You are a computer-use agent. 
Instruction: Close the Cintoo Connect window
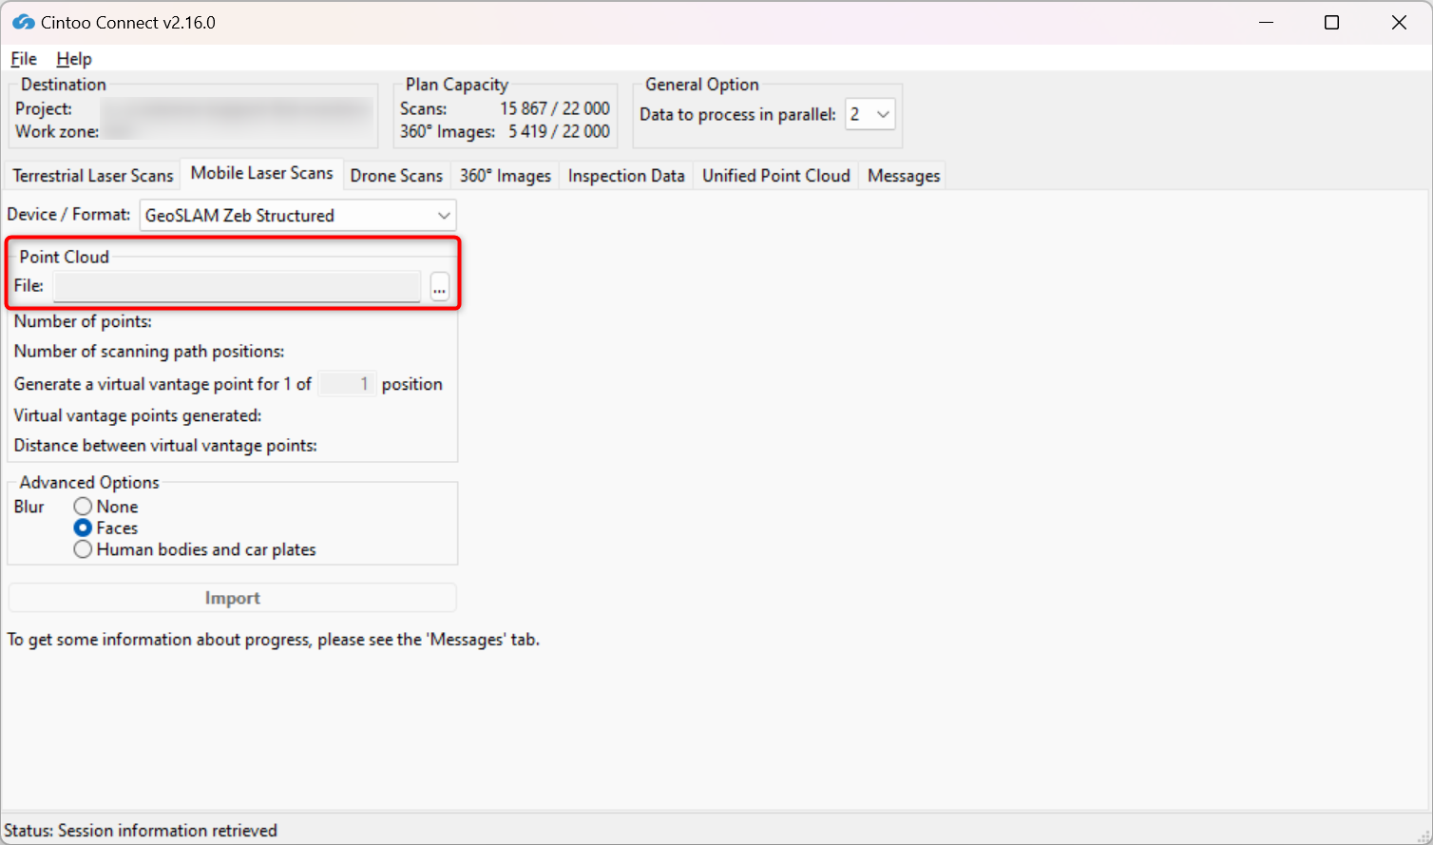pyautogui.click(x=1399, y=22)
